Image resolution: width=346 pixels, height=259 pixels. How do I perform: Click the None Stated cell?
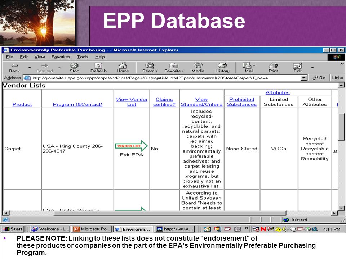(242, 149)
